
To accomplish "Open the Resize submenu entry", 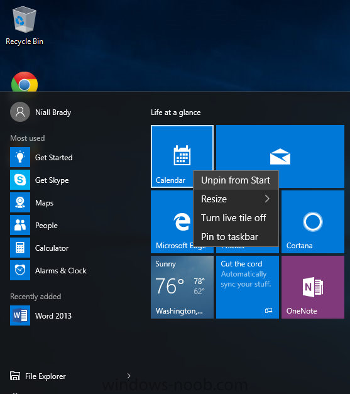I will pyautogui.click(x=236, y=199).
